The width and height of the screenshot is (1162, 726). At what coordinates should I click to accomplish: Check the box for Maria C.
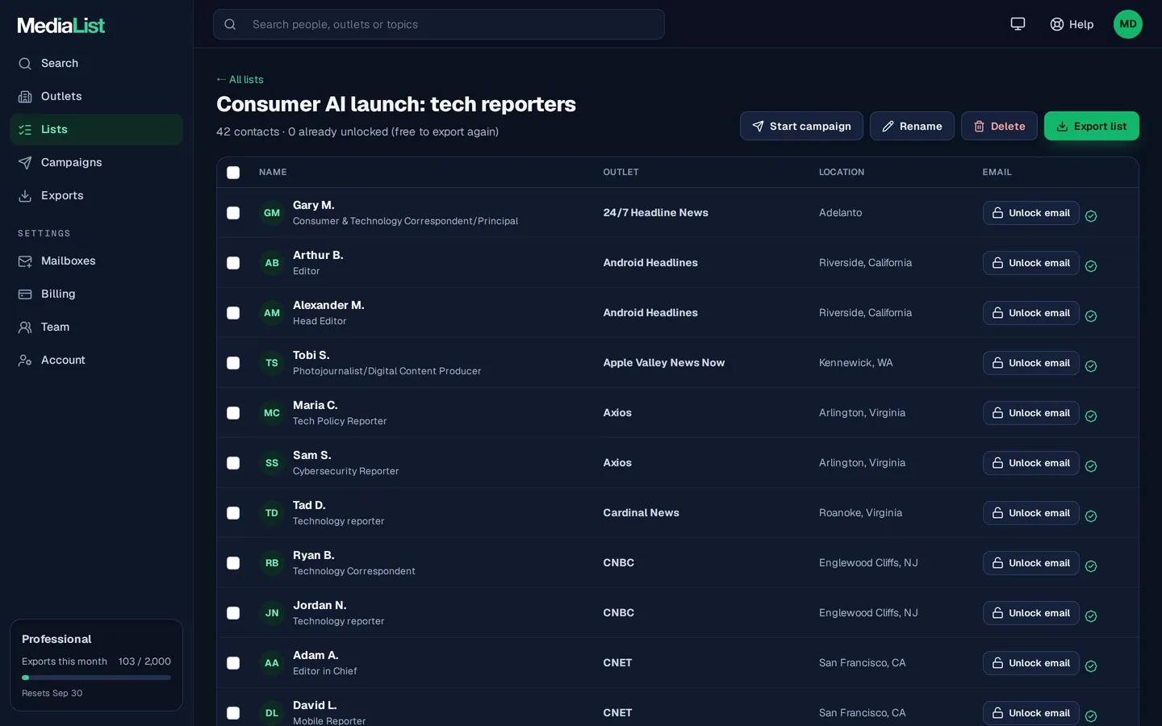[233, 413]
